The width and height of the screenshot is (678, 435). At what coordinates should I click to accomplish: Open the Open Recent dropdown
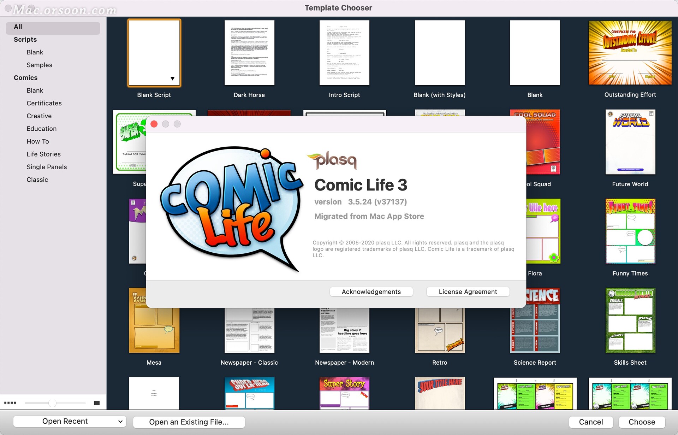click(x=70, y=421)
